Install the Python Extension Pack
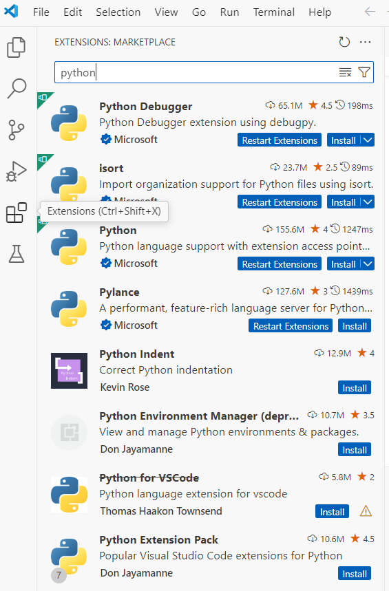Viewport: 389px width, 591px height. tap(355, 573)
